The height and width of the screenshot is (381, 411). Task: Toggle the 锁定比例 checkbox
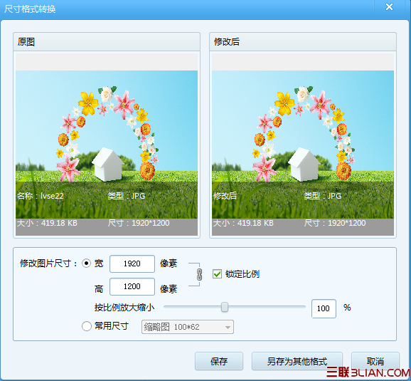pyautogui.click(x=217, y=274)
